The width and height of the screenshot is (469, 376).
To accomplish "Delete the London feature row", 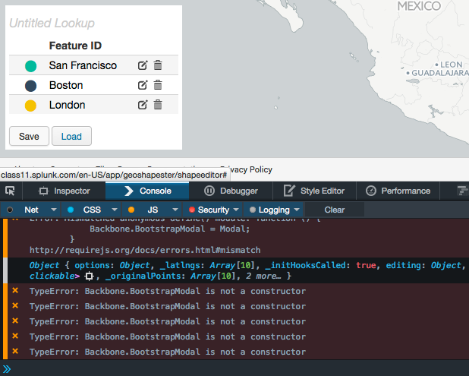I will pos(158,106).
